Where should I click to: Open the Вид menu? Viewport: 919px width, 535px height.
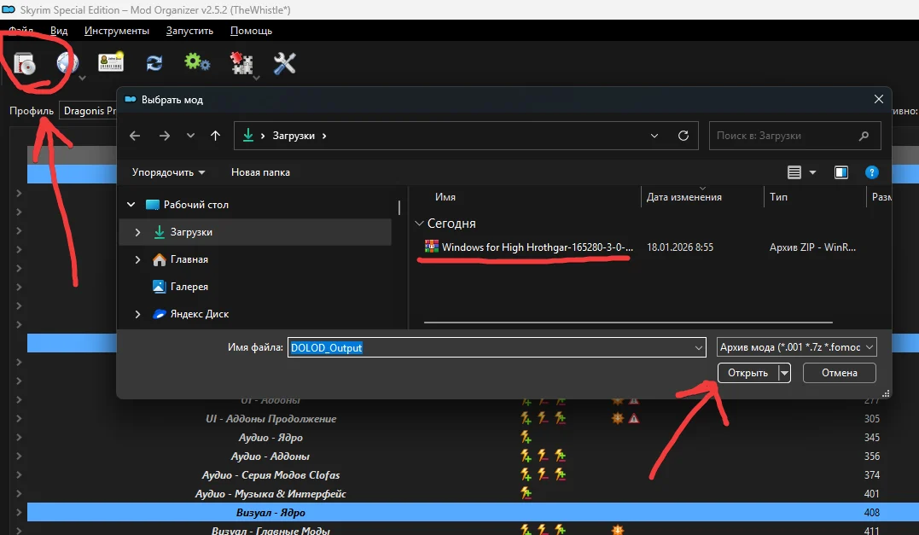pyautogui.click(x=59, y=31)
